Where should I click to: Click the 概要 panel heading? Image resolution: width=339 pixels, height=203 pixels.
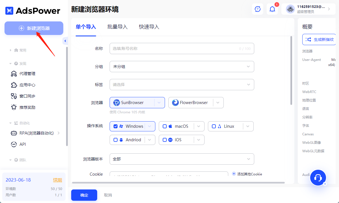[307, 27]
